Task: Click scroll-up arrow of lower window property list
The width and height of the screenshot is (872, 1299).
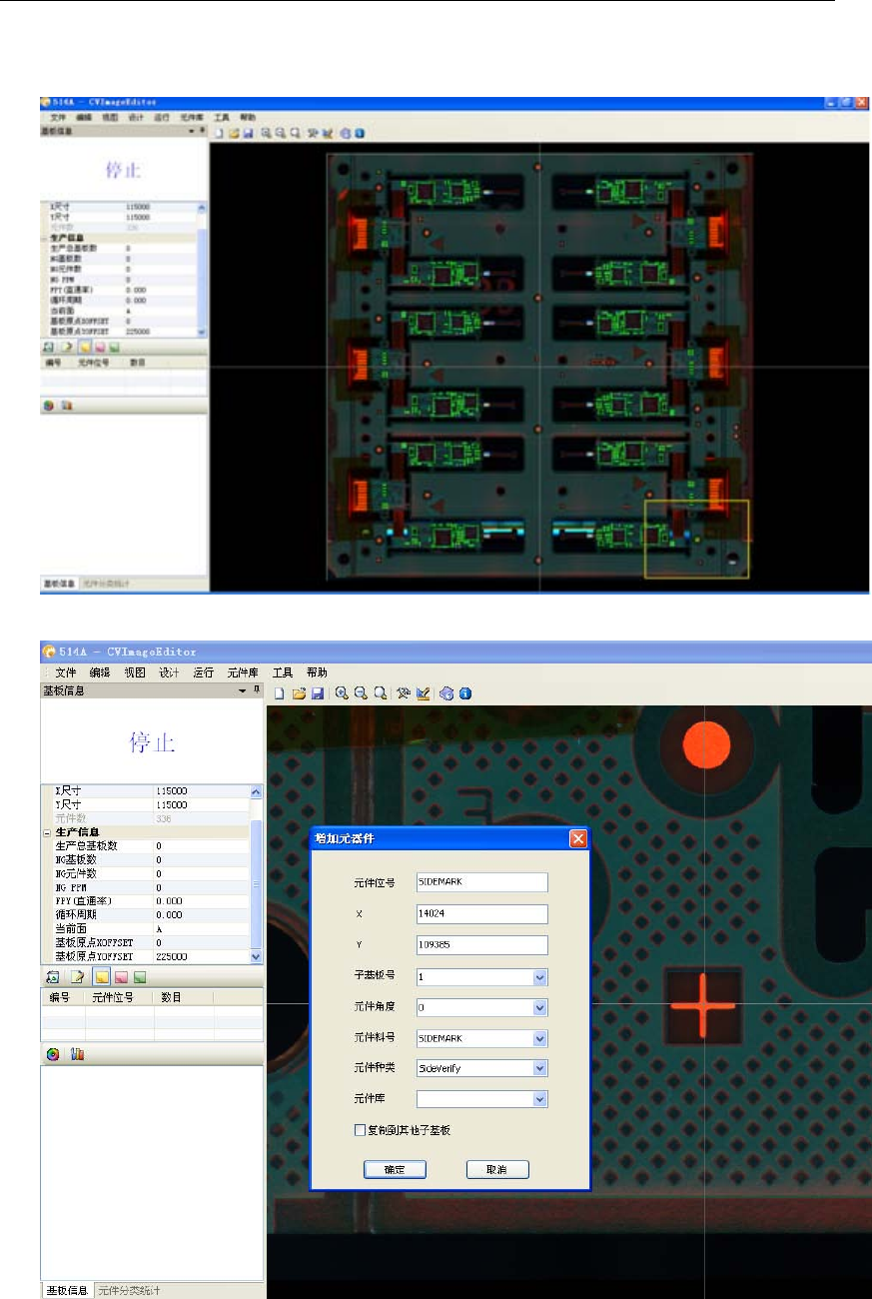Action: [x=255, y=791]
